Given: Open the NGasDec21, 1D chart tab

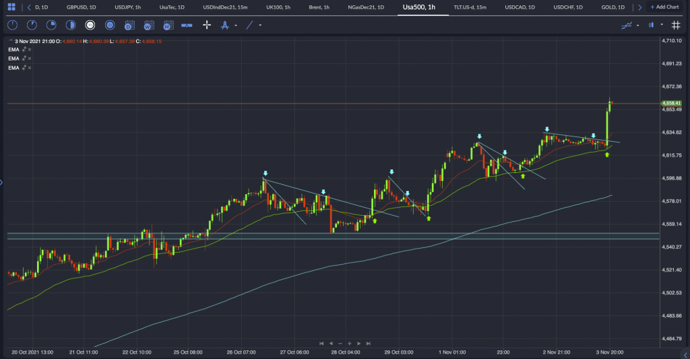Looking at the screenshot, I should (x=366, y=7).
